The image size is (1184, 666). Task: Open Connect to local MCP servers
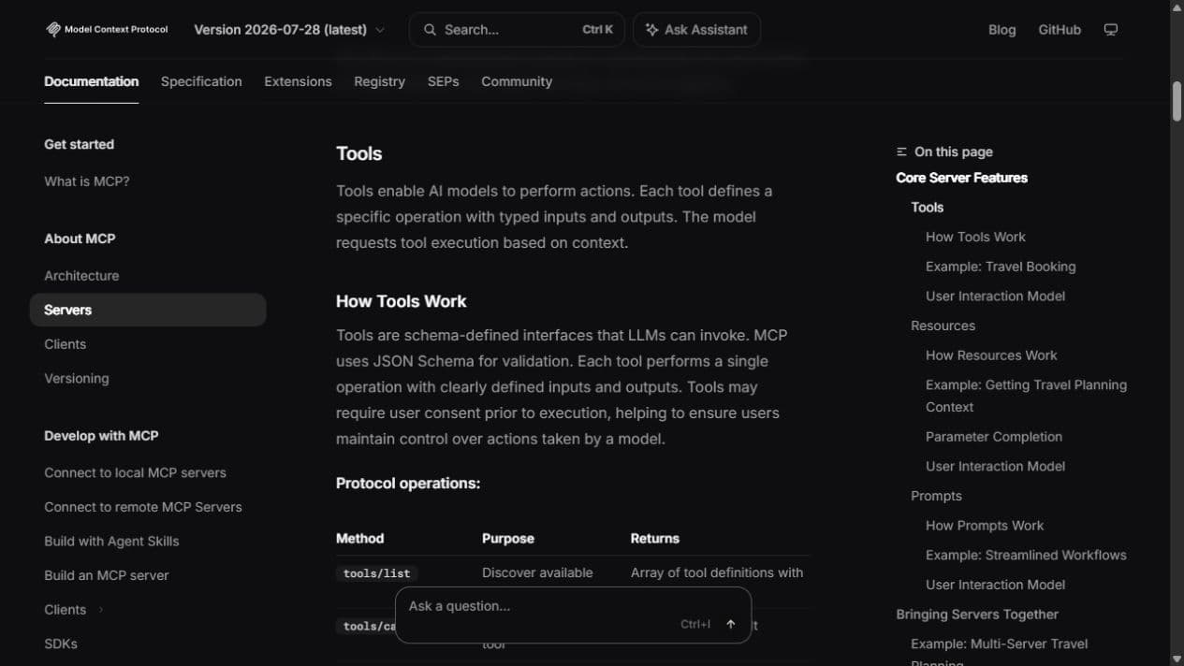coord(135,473)
